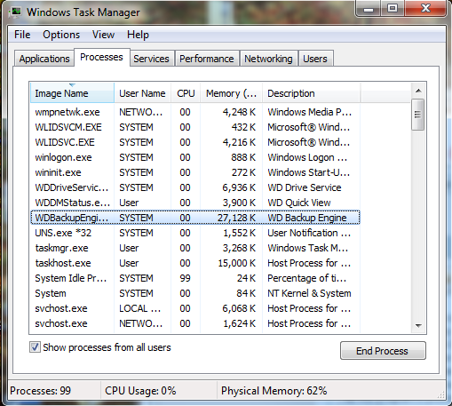Open the File menu
Screen dimensions: 452x406
[x=22, y=35]
